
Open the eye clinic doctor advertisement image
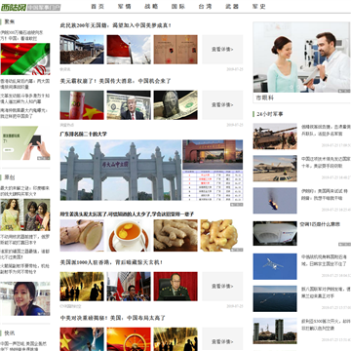301,58
